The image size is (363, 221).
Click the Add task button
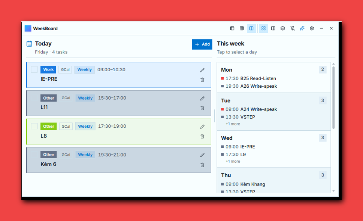coord(202,44)
